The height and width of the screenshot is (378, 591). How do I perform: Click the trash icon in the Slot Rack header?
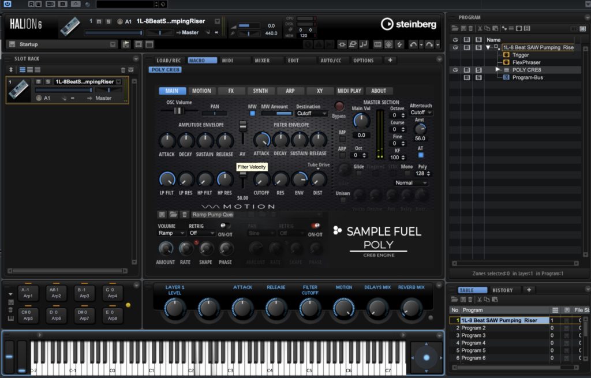click(x=123, y=70)
